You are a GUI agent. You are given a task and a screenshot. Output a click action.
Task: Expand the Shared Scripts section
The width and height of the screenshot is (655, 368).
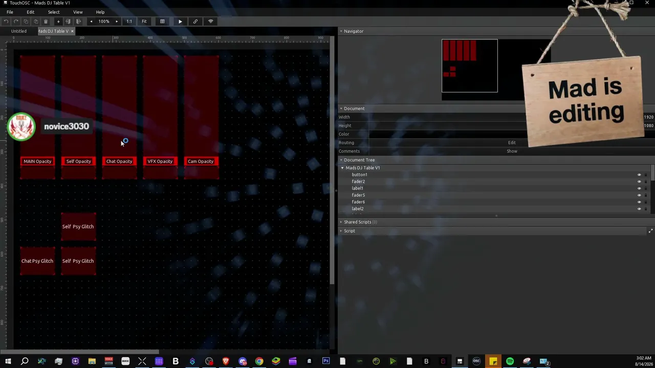pos(341,222)
